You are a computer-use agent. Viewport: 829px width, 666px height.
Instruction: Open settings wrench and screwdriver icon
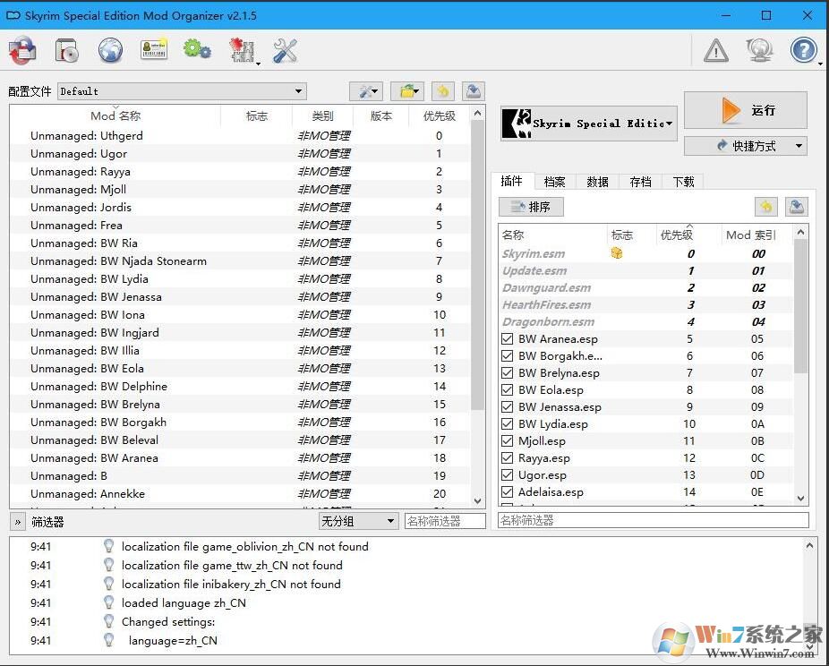285,50
